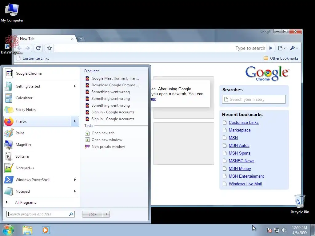The height and width of the screenshot is (236, 315).
Task: Click the Notepad icon in Start menu
Action: click(9, 191)
